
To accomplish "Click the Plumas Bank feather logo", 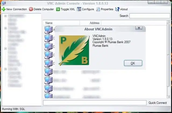I will [x=74, y=50].
